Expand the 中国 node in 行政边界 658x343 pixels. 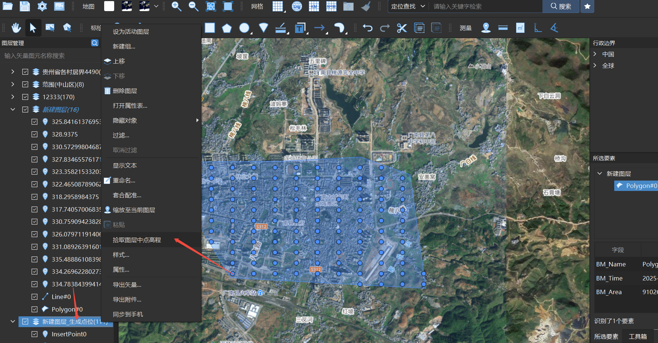(594, 54)
